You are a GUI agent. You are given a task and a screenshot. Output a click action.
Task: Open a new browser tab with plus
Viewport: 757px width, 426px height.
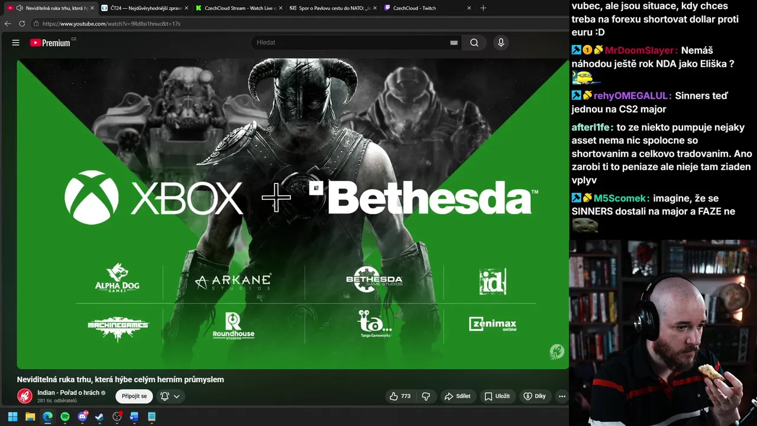pos(483,8)
